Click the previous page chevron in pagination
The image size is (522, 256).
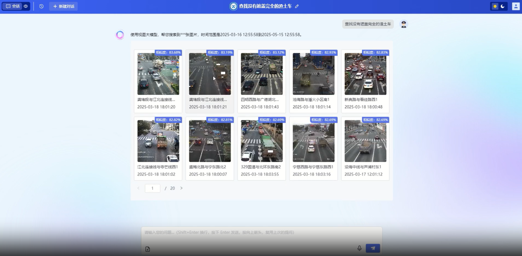pos(138,188)
